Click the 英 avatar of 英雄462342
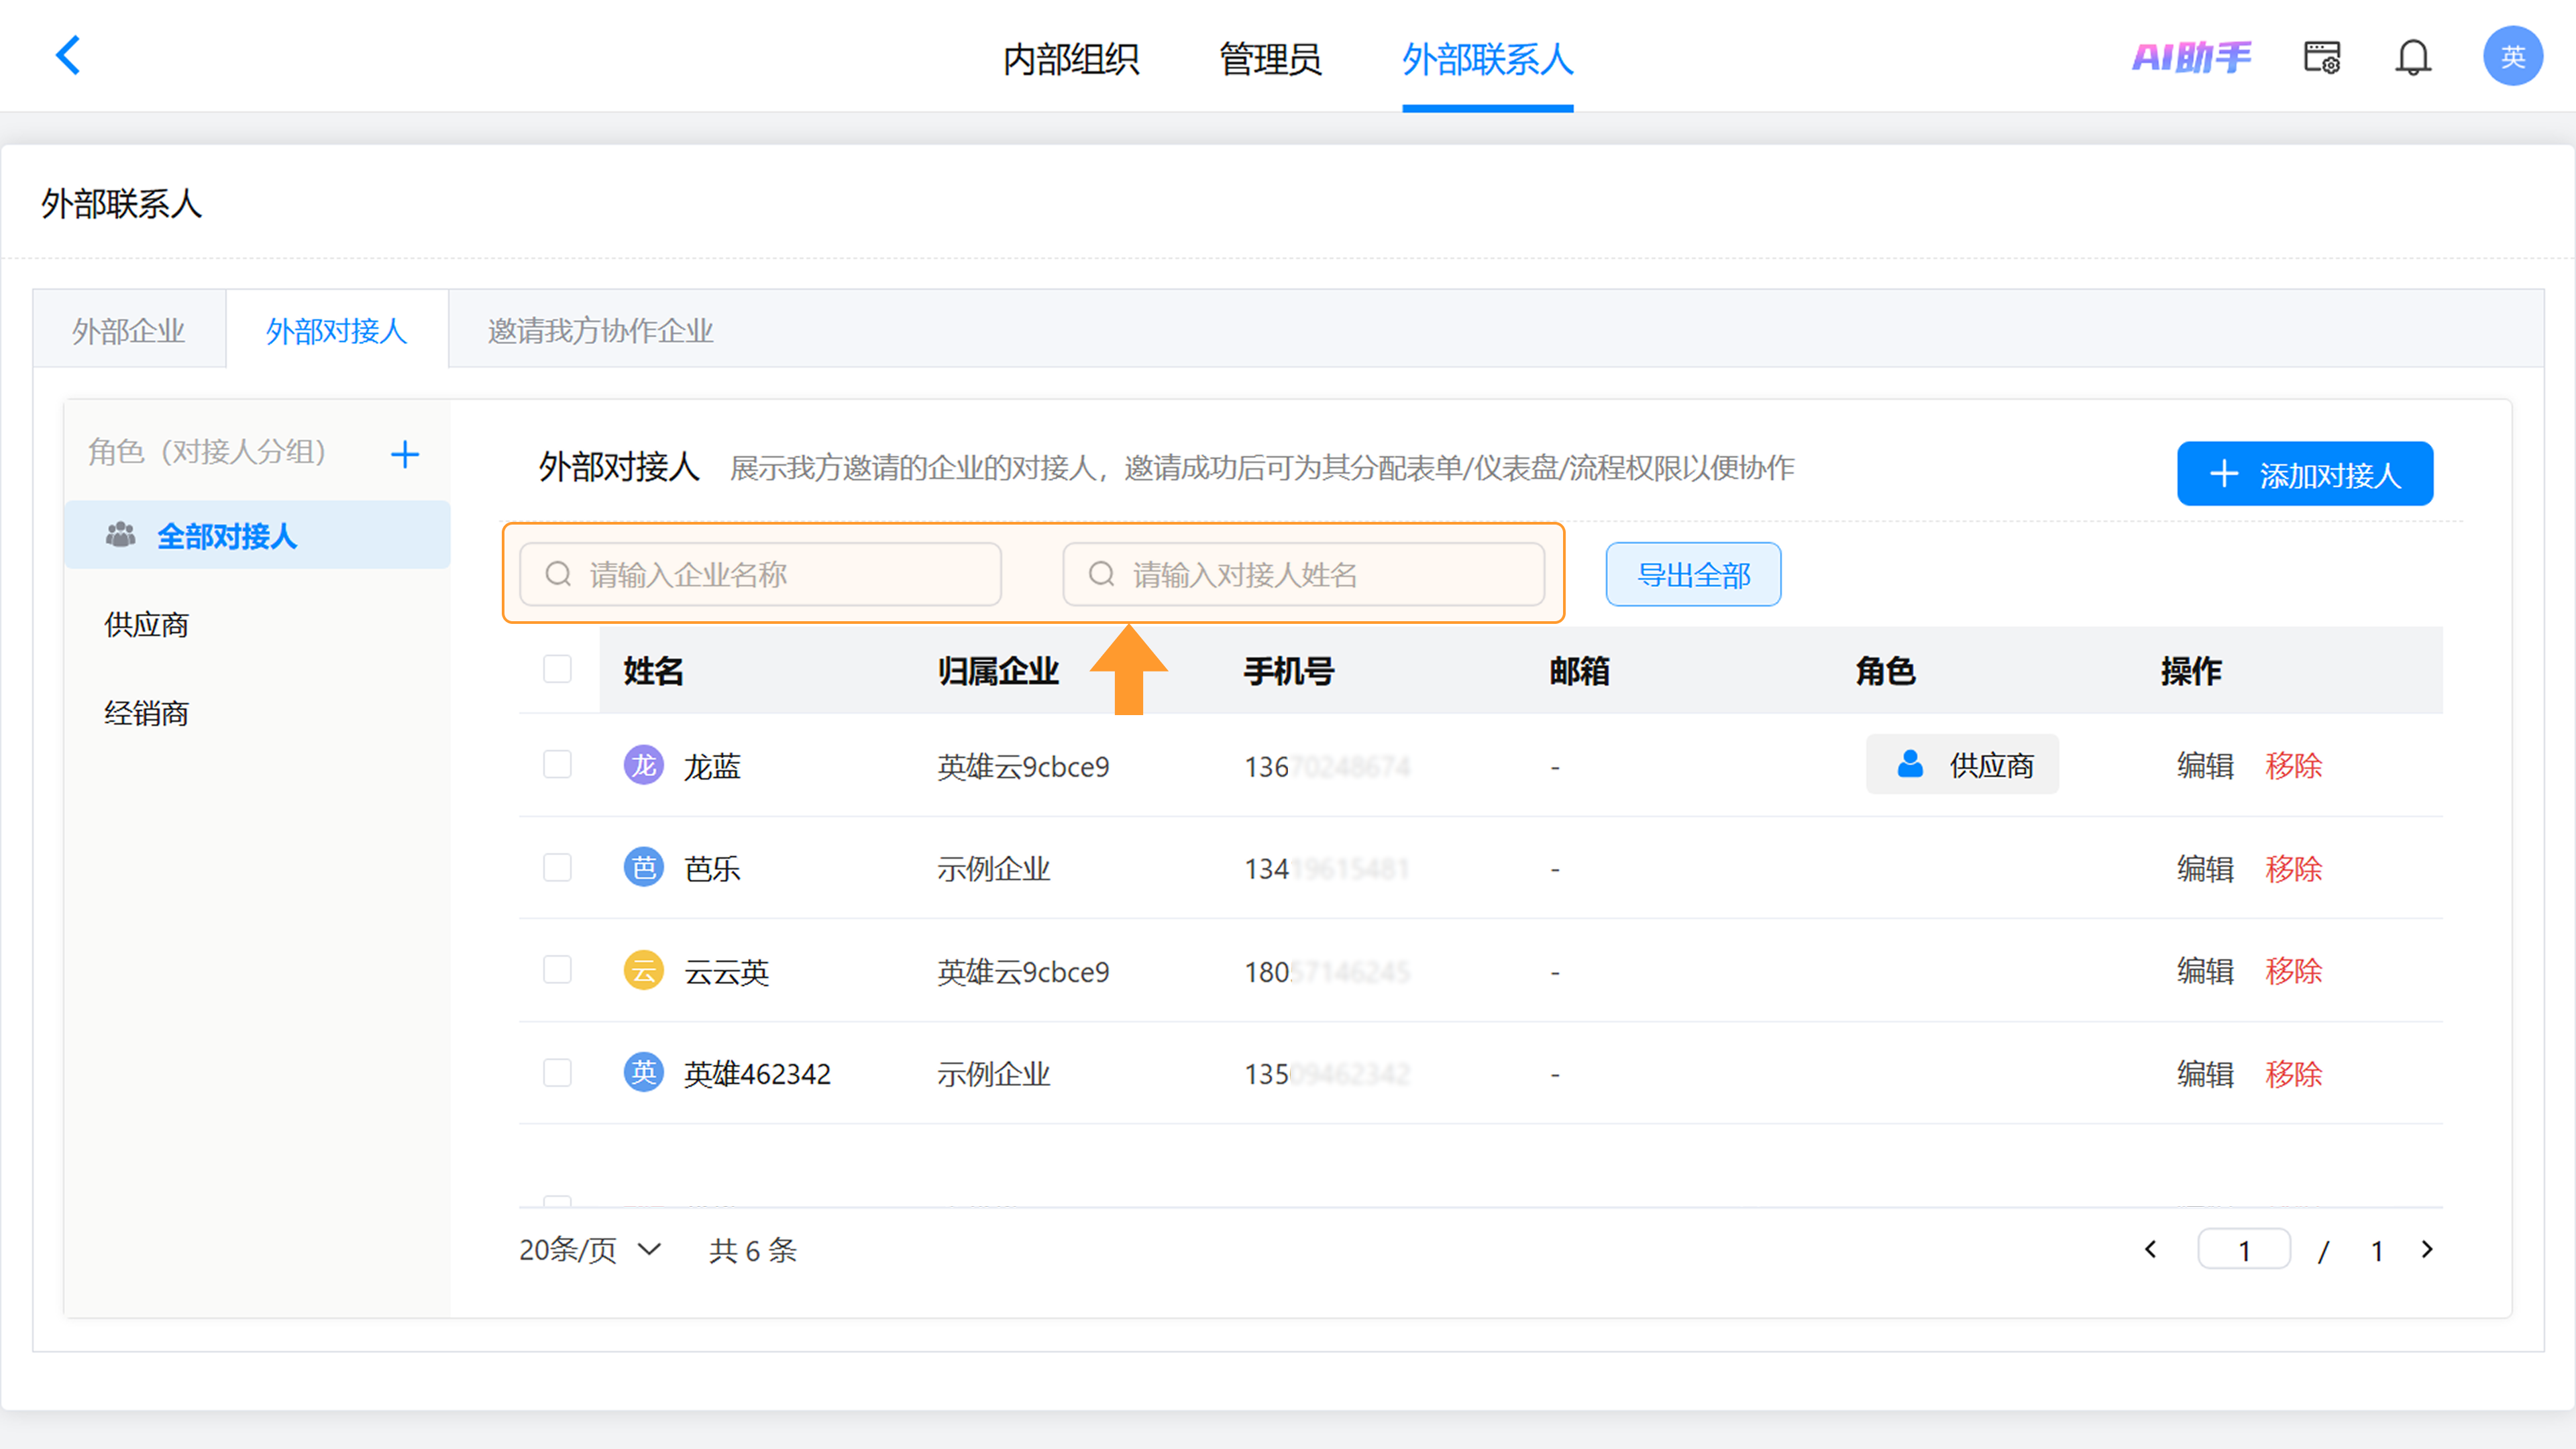Screen dimensions: 2576x1449 point(644,1072)
